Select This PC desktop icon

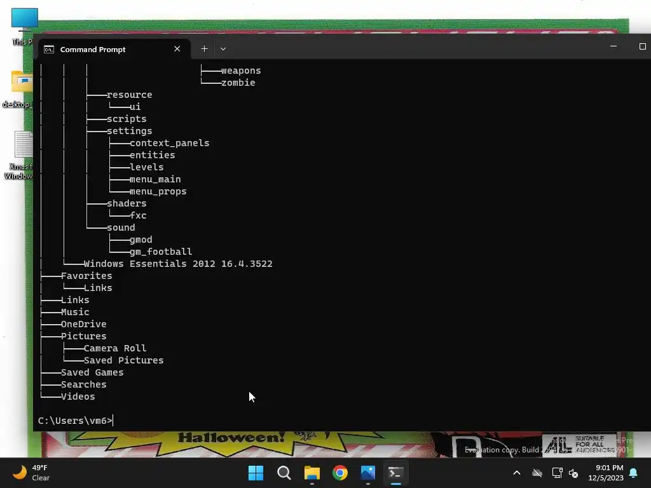(x=24, y=26)
